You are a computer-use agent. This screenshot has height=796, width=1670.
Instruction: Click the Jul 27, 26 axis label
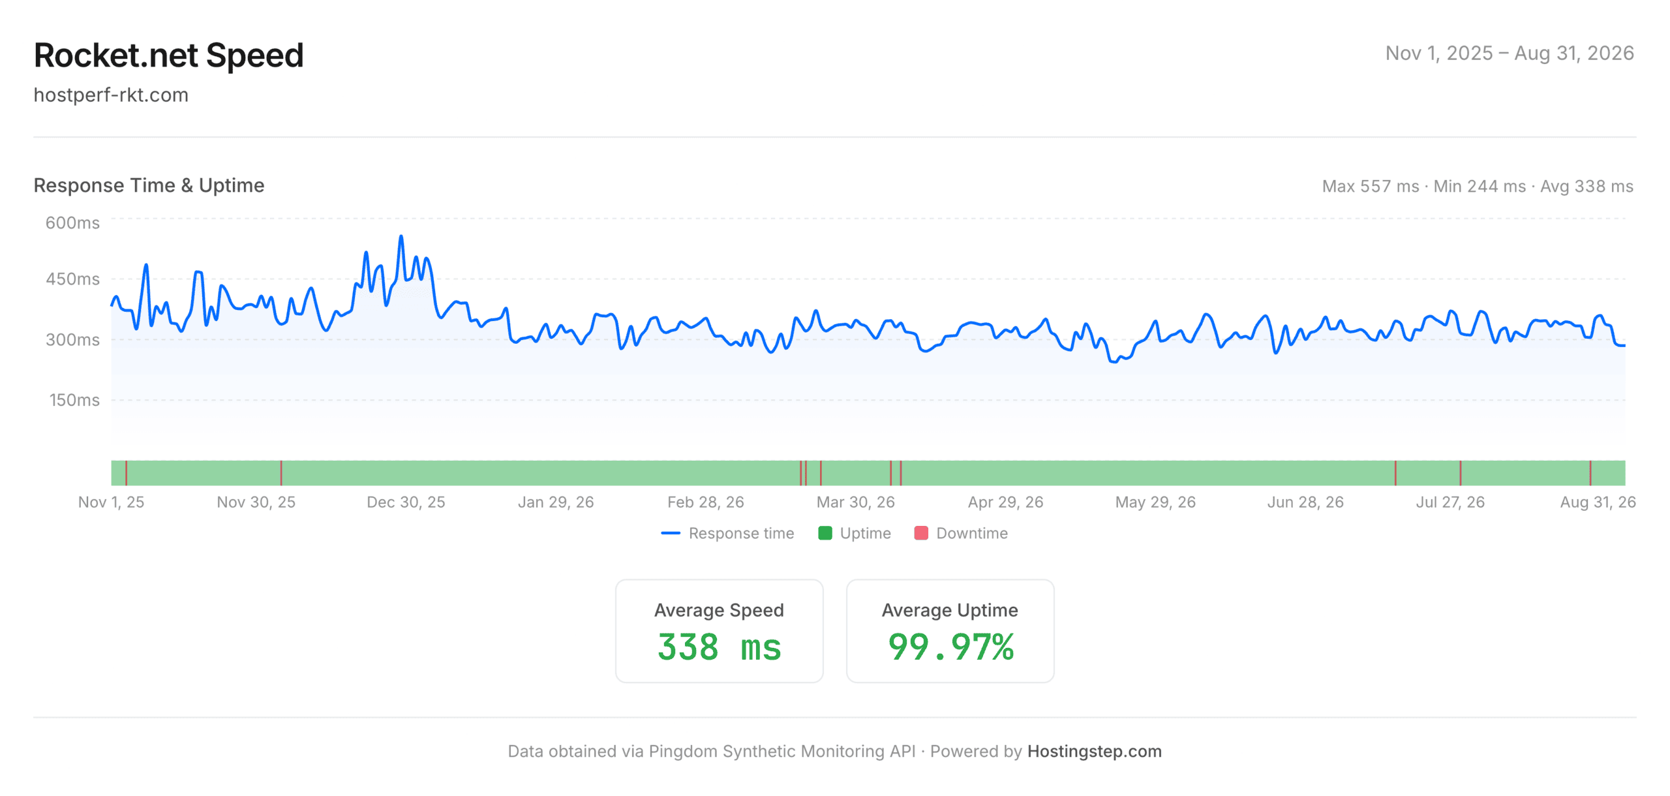click(1450, 502)
